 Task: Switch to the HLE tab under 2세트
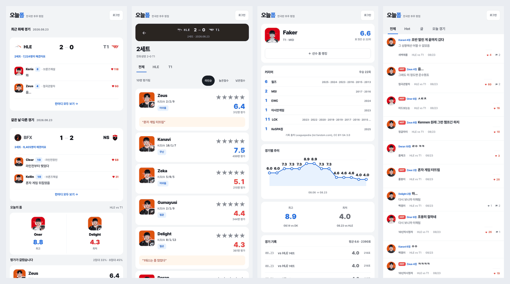(x=156, y=67)
